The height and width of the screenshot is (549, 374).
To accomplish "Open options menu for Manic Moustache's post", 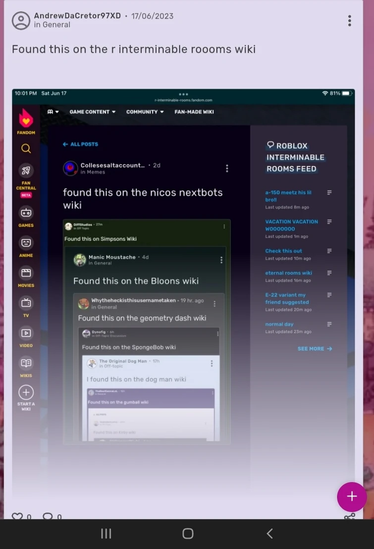I will (x=221, y=260).
